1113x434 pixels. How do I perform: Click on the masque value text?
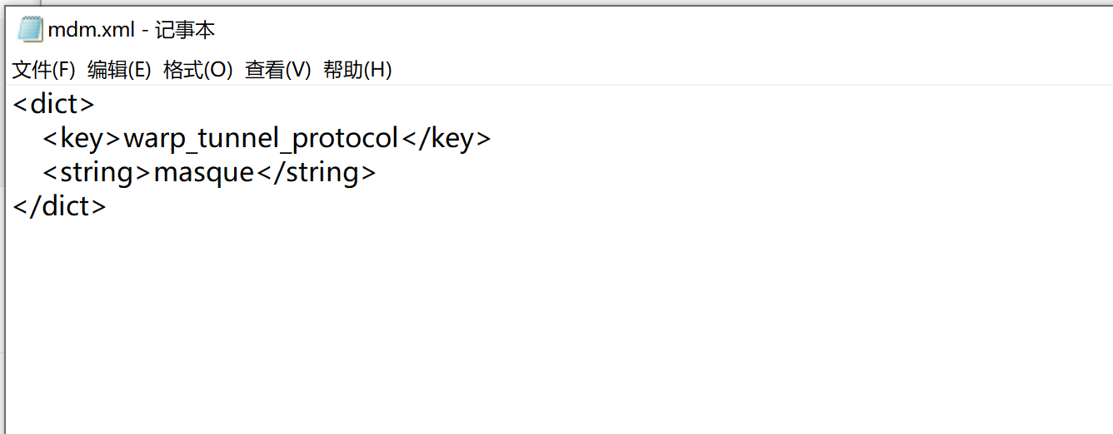pos(204,173)
